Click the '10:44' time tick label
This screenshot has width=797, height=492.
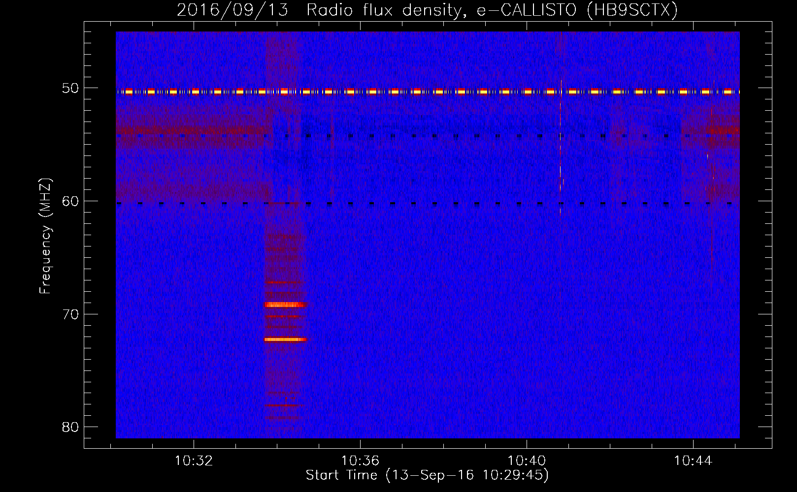click(x=693, y=461)
